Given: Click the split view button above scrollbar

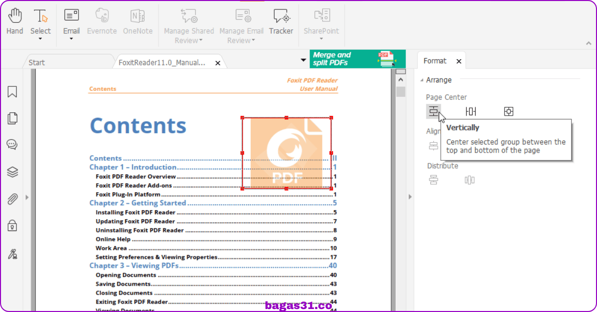Looking at the screenshot, I should coord(400,72).
